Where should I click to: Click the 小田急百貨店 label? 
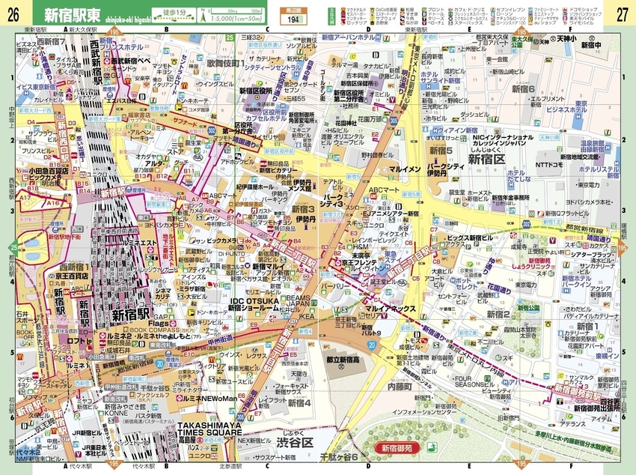click(x=49, y=171)
